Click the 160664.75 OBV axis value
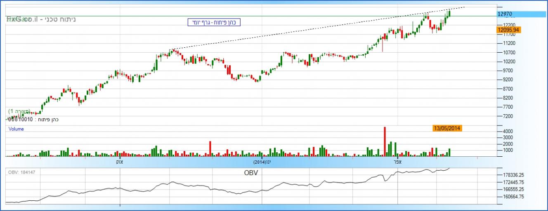 tap(511, 197)
